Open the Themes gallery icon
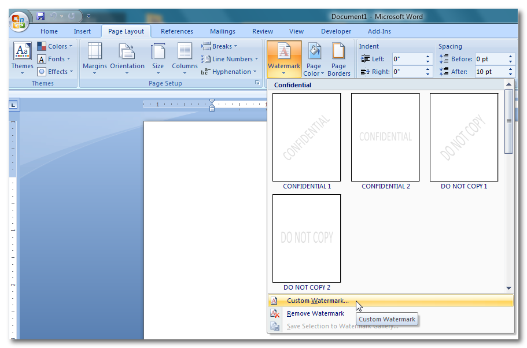The width and height of the screenshot is (527, 348). tap(22, 51)
